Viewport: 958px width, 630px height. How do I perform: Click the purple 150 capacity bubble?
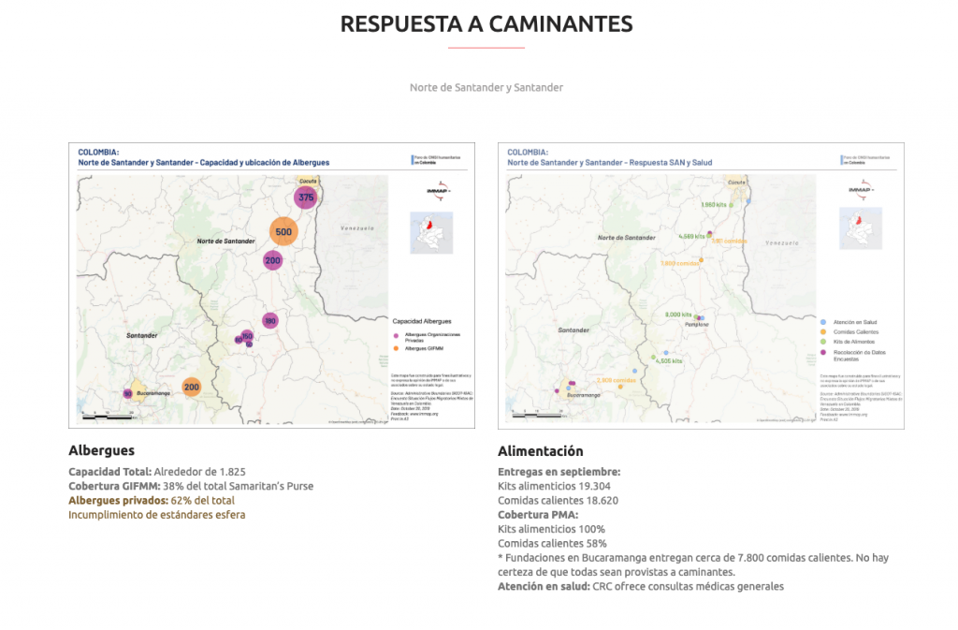pos(247,336)
